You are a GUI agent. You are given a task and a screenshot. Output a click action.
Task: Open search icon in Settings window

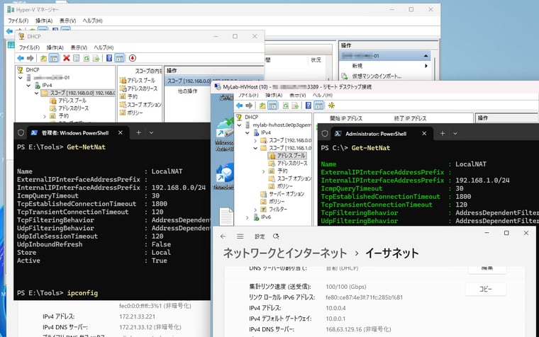pyautogui.click(x=276, y=236)
